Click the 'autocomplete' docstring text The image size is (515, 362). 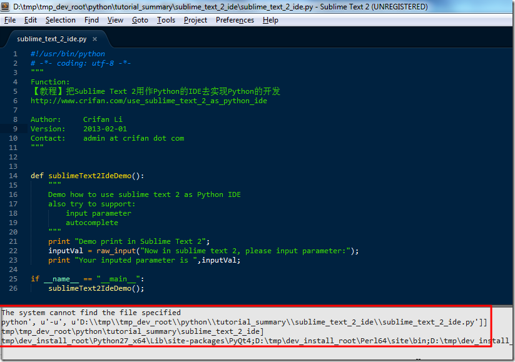[91, 223]
